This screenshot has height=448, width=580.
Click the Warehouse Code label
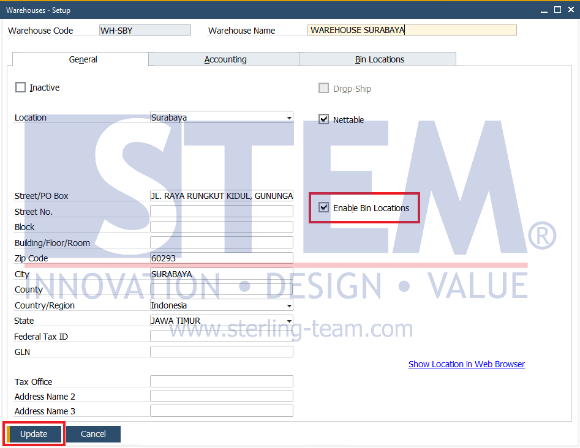[40, 31]
